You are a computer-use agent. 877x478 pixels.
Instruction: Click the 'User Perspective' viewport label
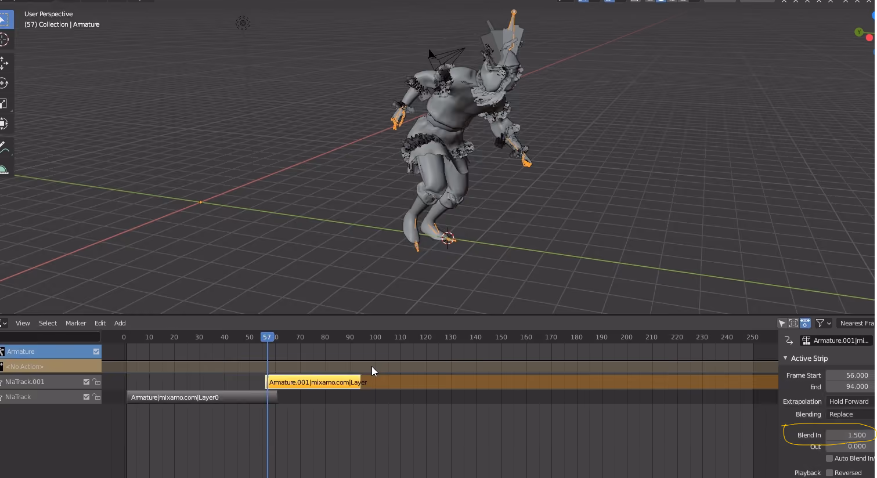click(49, 14)
